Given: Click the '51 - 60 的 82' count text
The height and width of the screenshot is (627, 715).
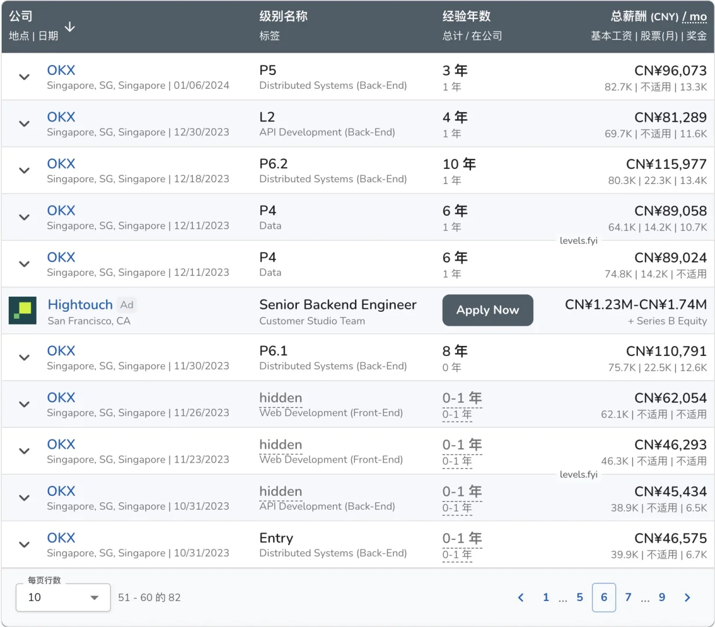Looking at the screenshot, I should (149, 597).
